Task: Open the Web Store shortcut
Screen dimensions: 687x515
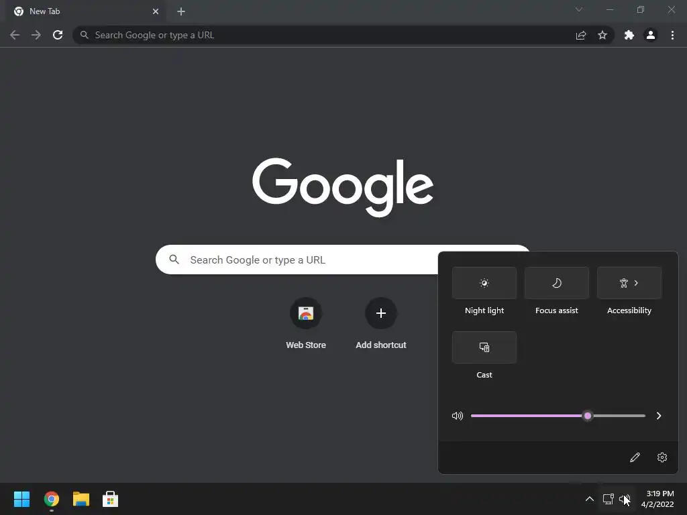Action: pyautogui.click(x=306, y=323)
